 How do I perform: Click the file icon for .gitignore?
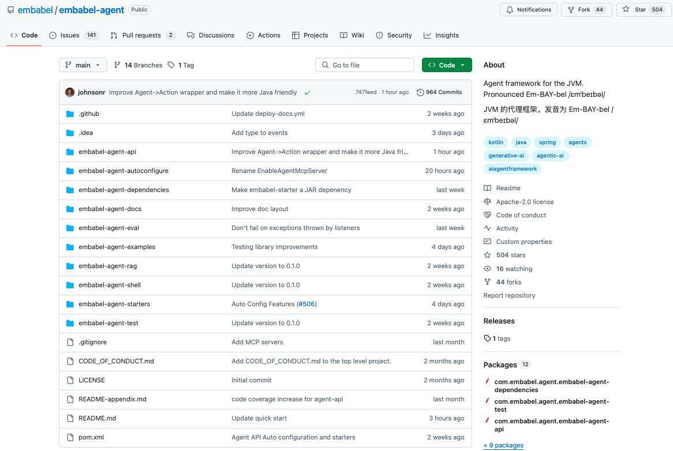point(70,342)
